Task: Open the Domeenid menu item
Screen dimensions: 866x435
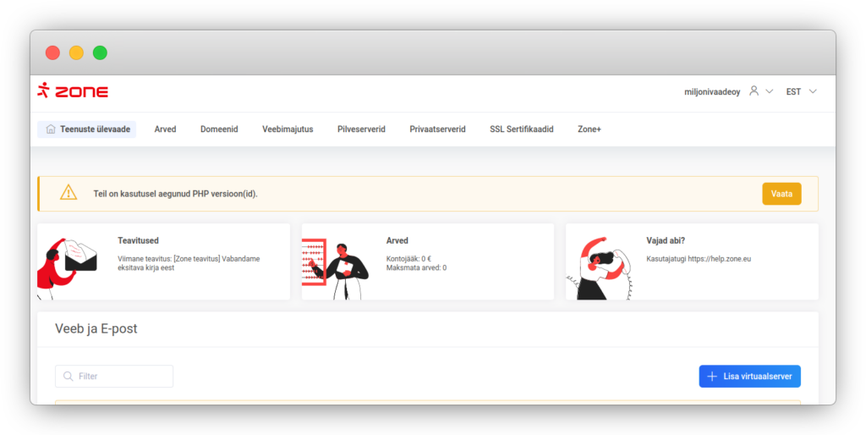Action: pos(219,129)
